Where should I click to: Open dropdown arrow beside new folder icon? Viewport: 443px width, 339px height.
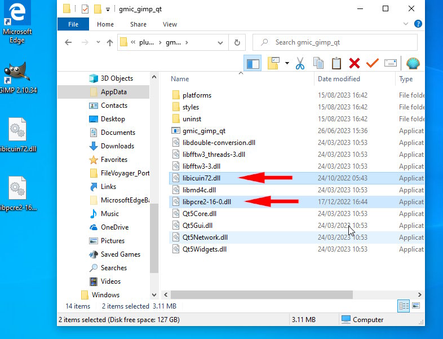(287, 63)
